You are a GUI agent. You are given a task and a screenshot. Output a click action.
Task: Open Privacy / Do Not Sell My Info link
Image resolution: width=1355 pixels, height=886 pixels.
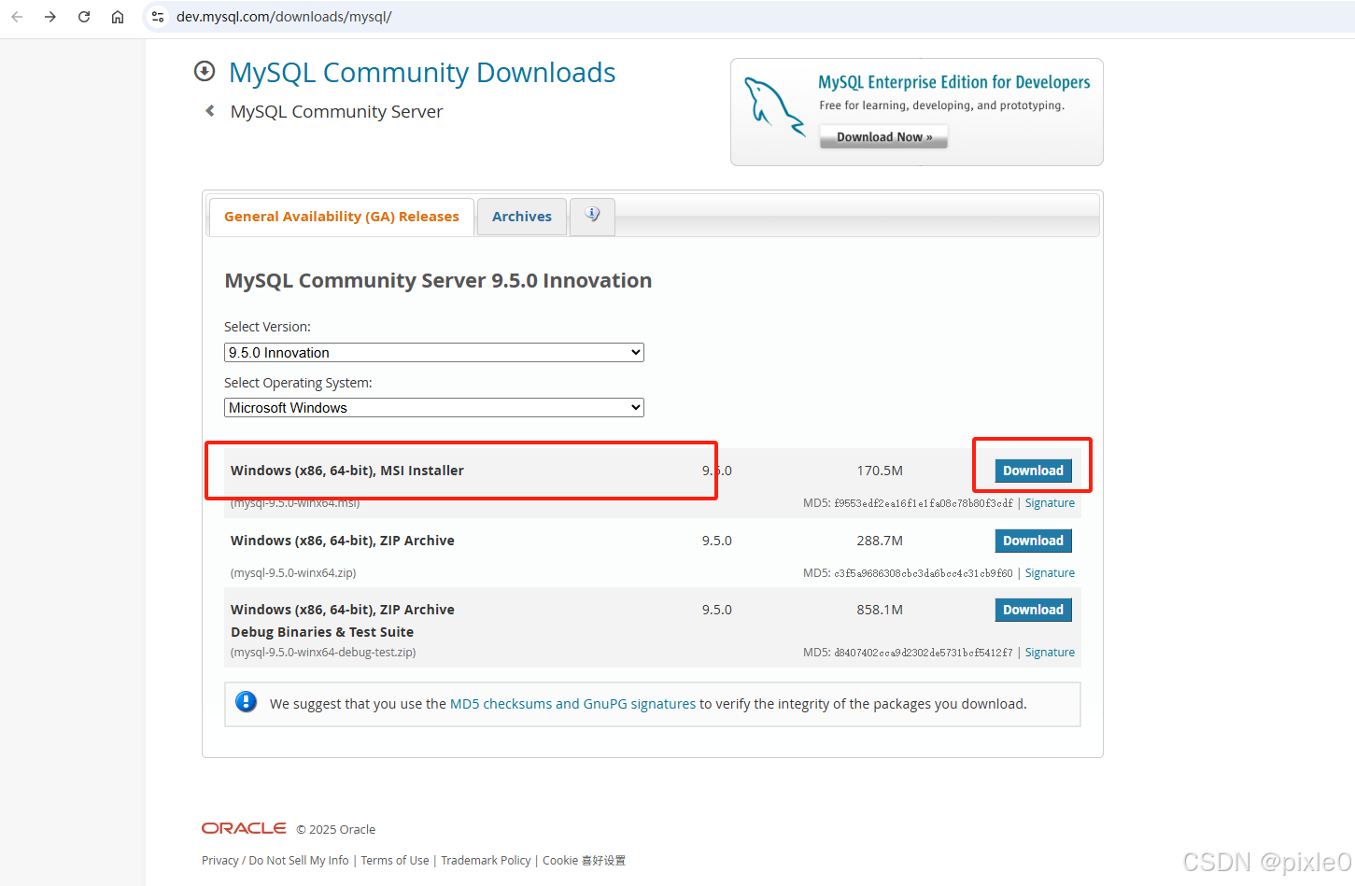click(275, 861)
